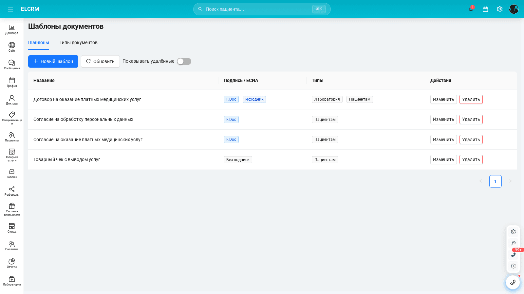524x294 pixels.
Task: Click Удалить for Договор на оказание услуг
Action: pyautogui.click(x=471, y=99)
